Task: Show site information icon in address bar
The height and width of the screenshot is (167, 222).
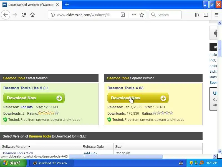Action: (x=53, y=15)
